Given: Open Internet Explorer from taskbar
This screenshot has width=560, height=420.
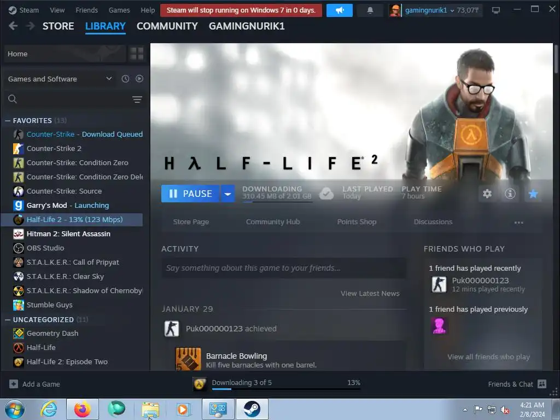Looking at the screenshot, I should coord(49,409).
